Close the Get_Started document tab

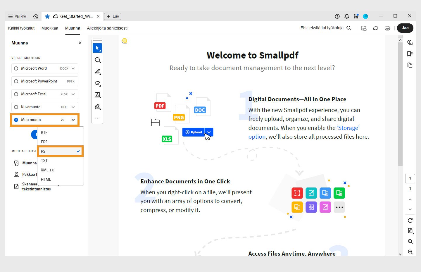(x=98, y=16)
